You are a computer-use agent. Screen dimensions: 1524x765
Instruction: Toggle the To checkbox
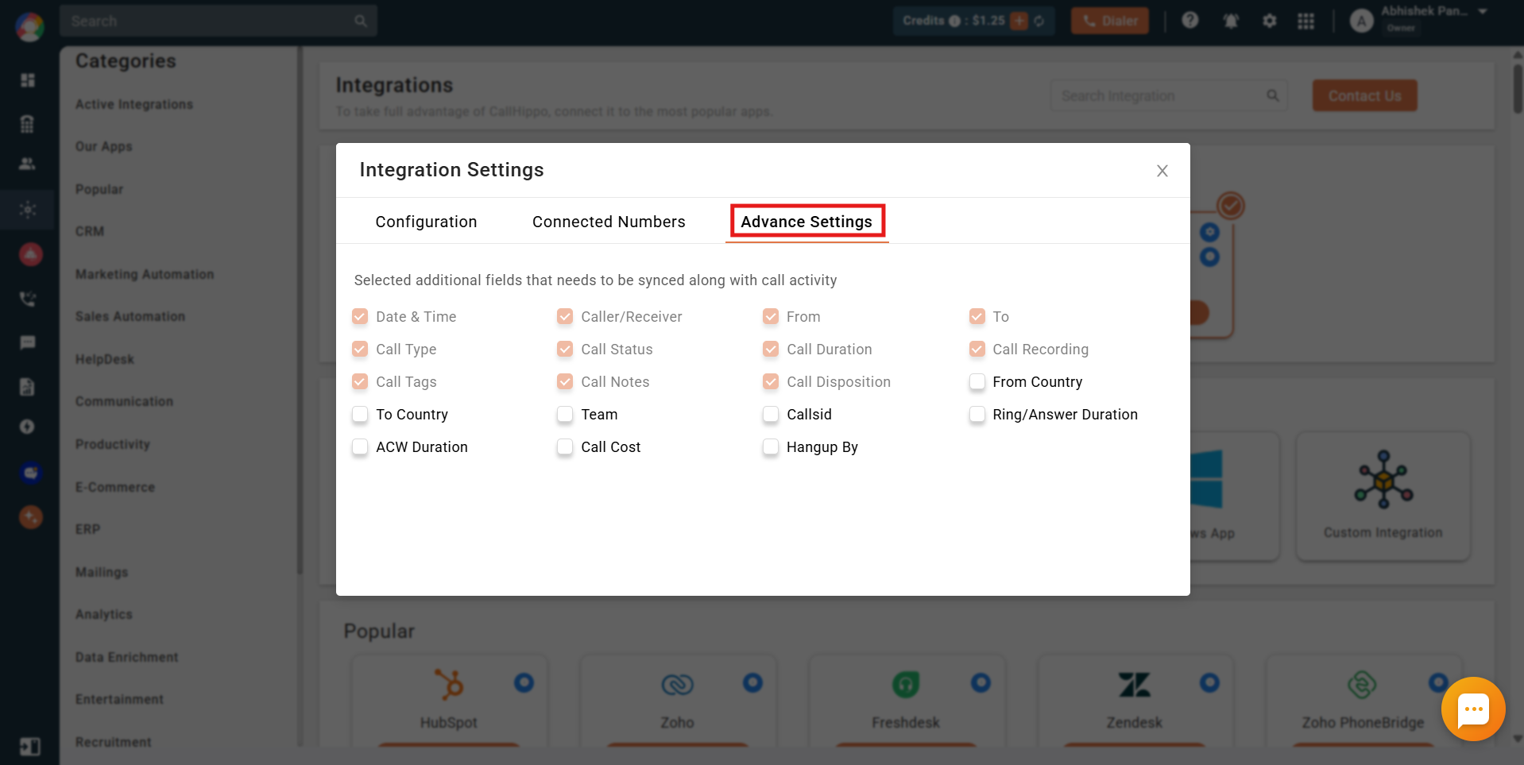(977, 317)
